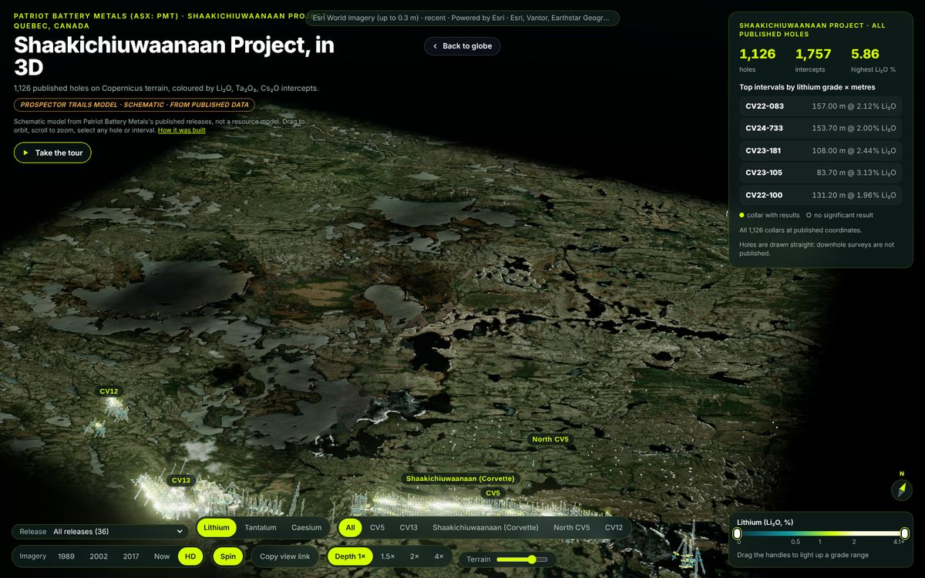
Task: Switch to the Tantalum element
Action: coord(261,528)
